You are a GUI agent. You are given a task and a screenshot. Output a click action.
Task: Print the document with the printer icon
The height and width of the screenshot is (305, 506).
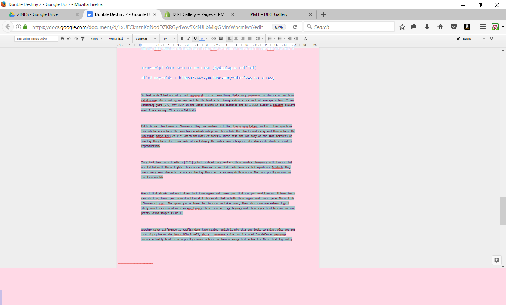click(x=62, y=38)
